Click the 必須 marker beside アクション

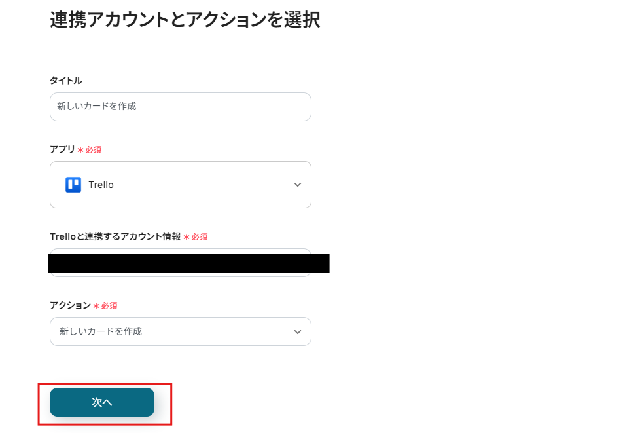109,306
